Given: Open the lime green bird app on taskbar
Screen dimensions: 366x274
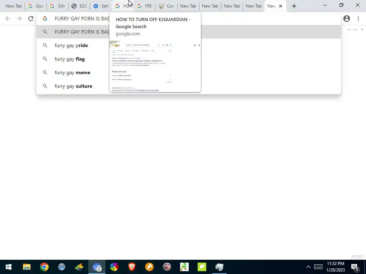Looking at the screenshot, I should pos(202,267).
